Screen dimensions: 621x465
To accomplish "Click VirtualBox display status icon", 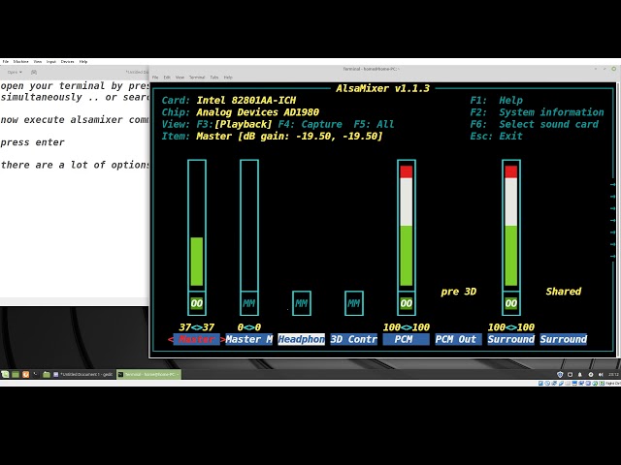I will [574, 384].
